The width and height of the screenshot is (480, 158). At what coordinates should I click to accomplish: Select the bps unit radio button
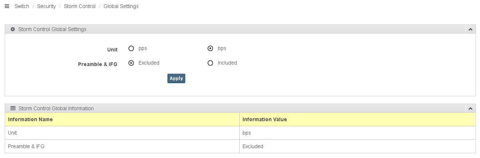210,49
